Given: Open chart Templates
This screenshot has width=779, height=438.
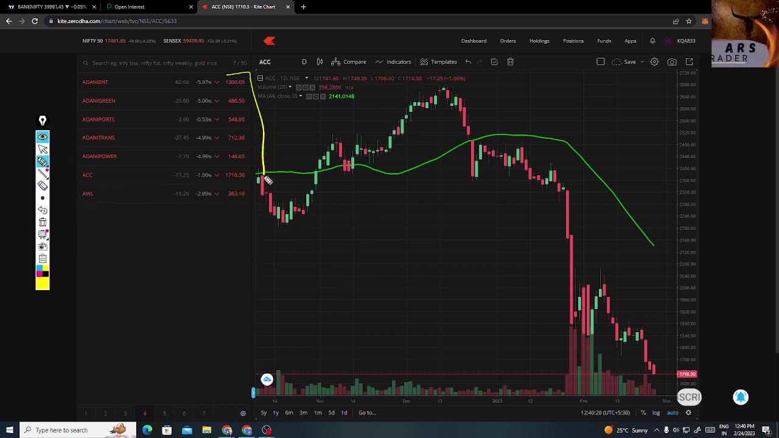Looking at the screenshot, I should tap(438, 61).
